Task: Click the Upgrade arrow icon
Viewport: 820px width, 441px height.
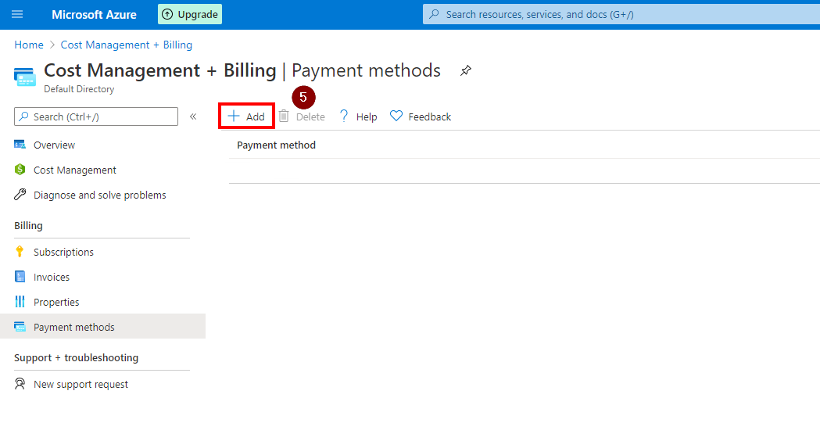Action: coord(167,14)
